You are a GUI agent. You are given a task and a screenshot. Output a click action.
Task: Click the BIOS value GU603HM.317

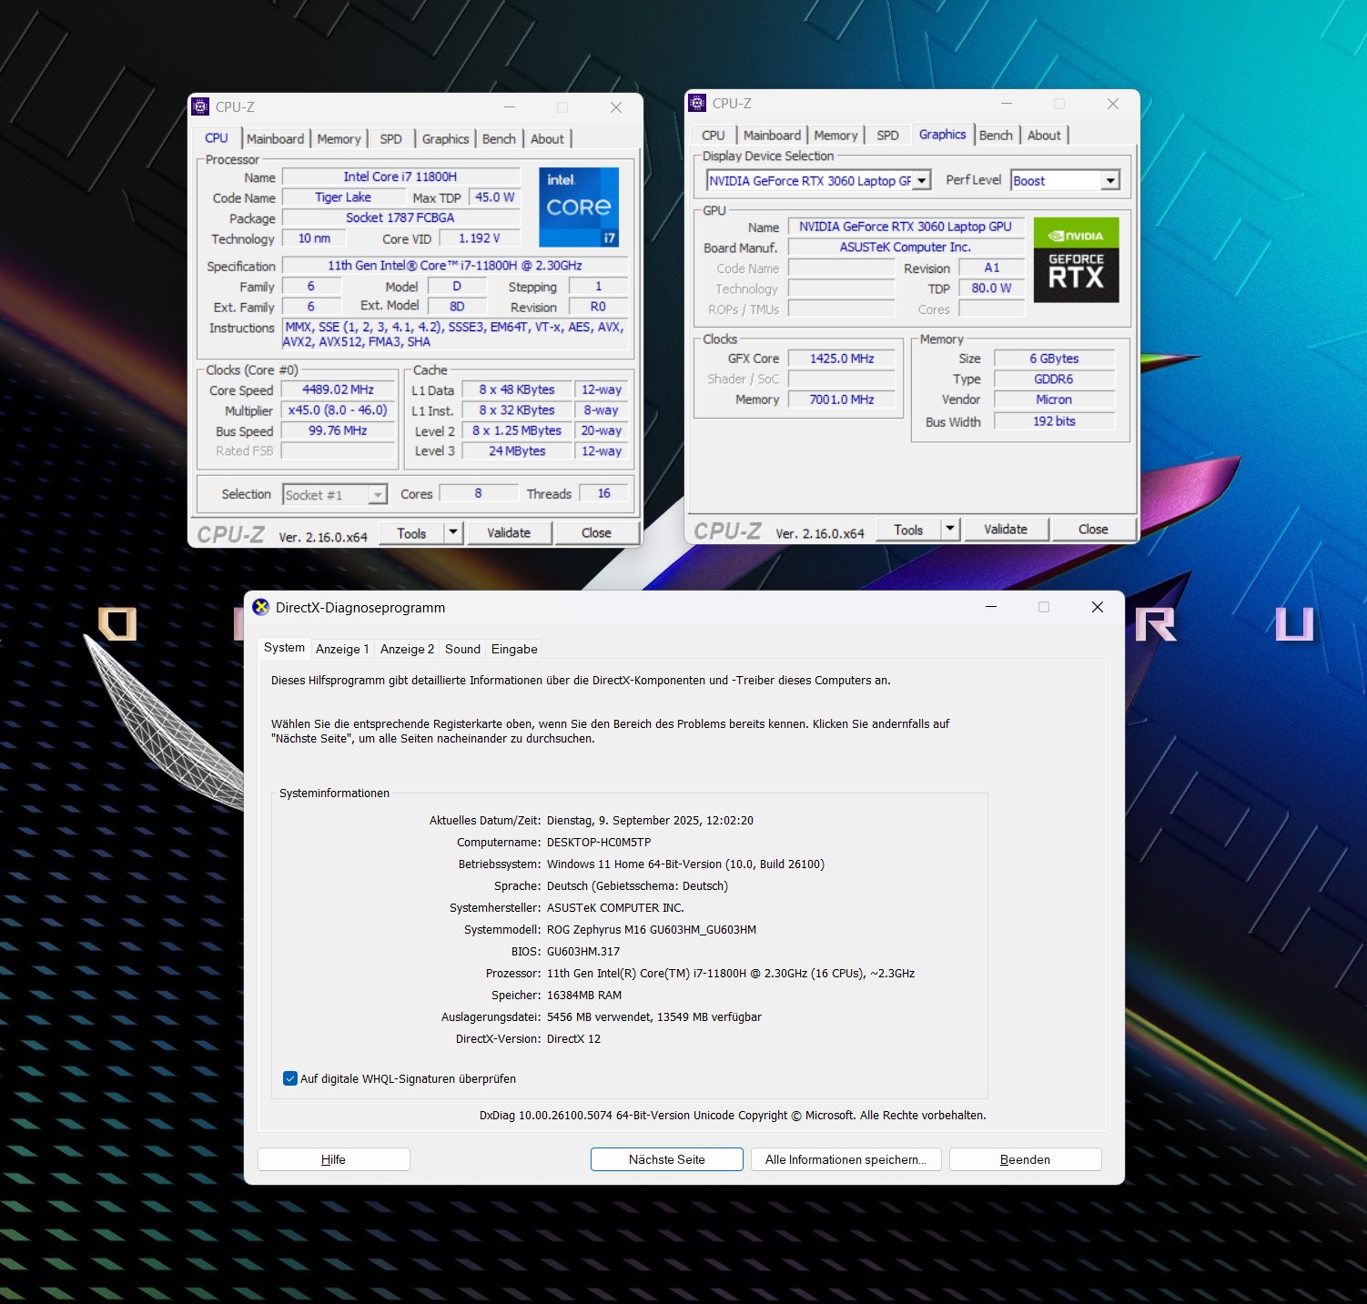(583, 952)
